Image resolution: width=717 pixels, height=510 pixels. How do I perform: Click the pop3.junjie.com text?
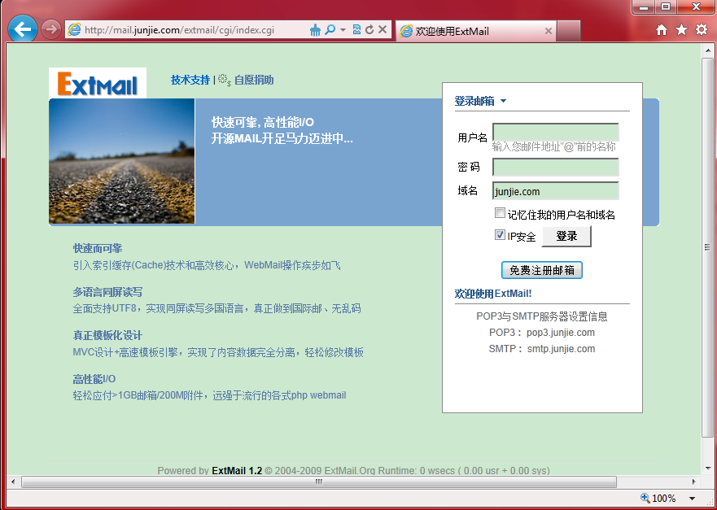tap(561, 333)
